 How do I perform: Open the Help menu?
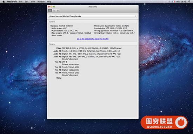click(49, 2)
